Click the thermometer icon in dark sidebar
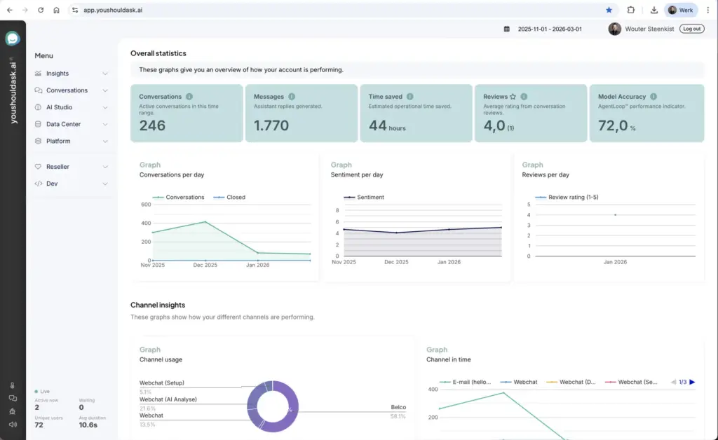 click(13, 385)
